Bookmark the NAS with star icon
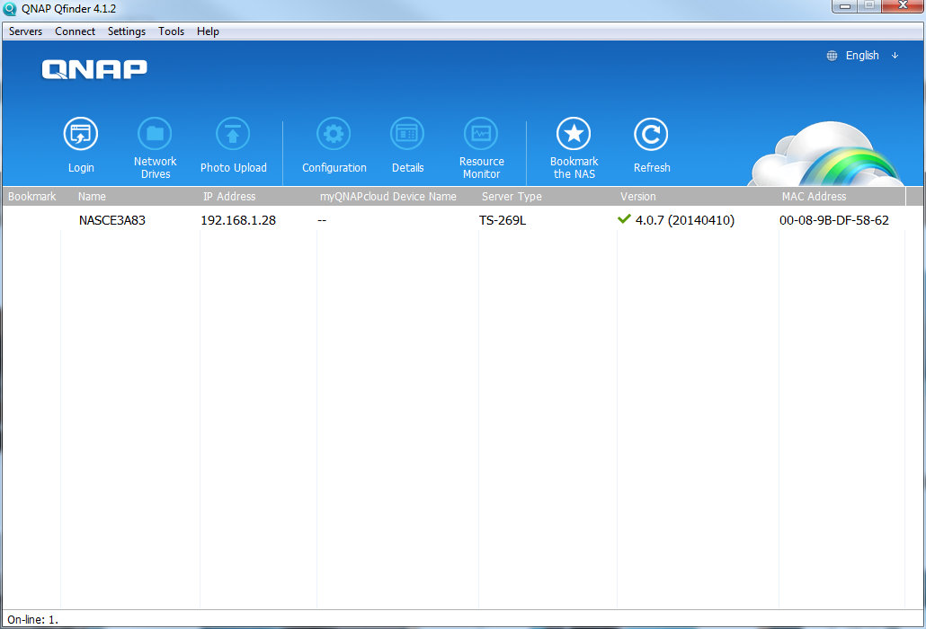The image size is (926, 629). click(x=574, y=134)
